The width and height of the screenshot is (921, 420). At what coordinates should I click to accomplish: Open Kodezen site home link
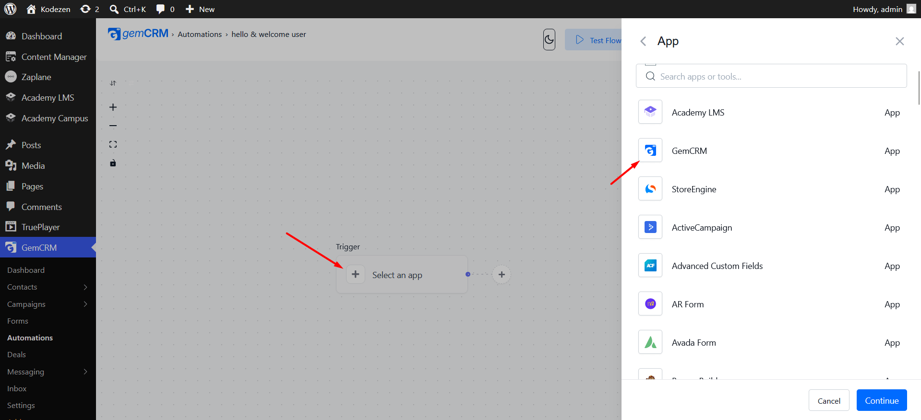pyautogui.click(x=48, y=9)
